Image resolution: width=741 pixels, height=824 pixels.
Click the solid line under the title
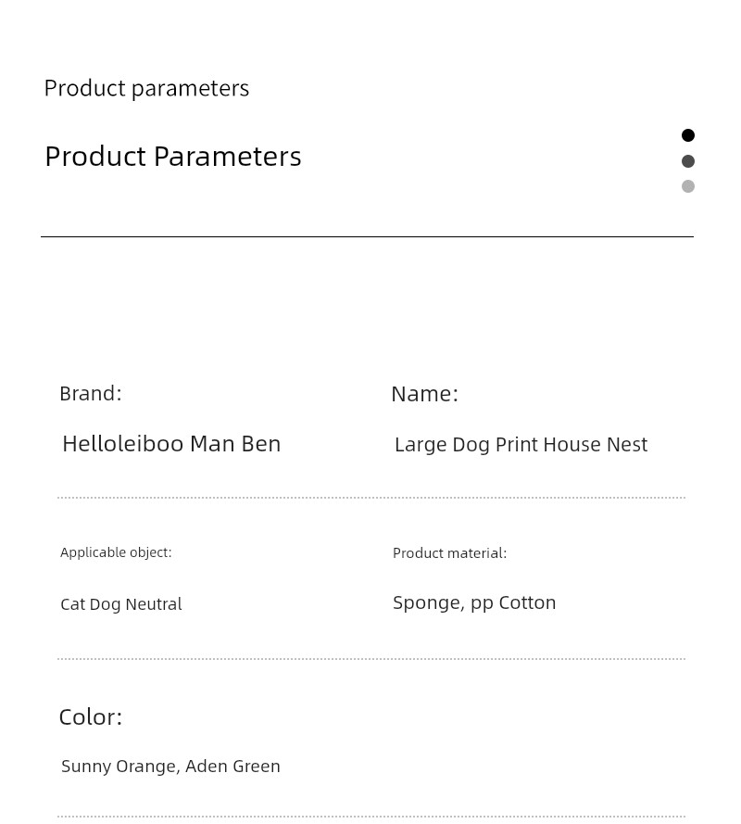point(367,237)
